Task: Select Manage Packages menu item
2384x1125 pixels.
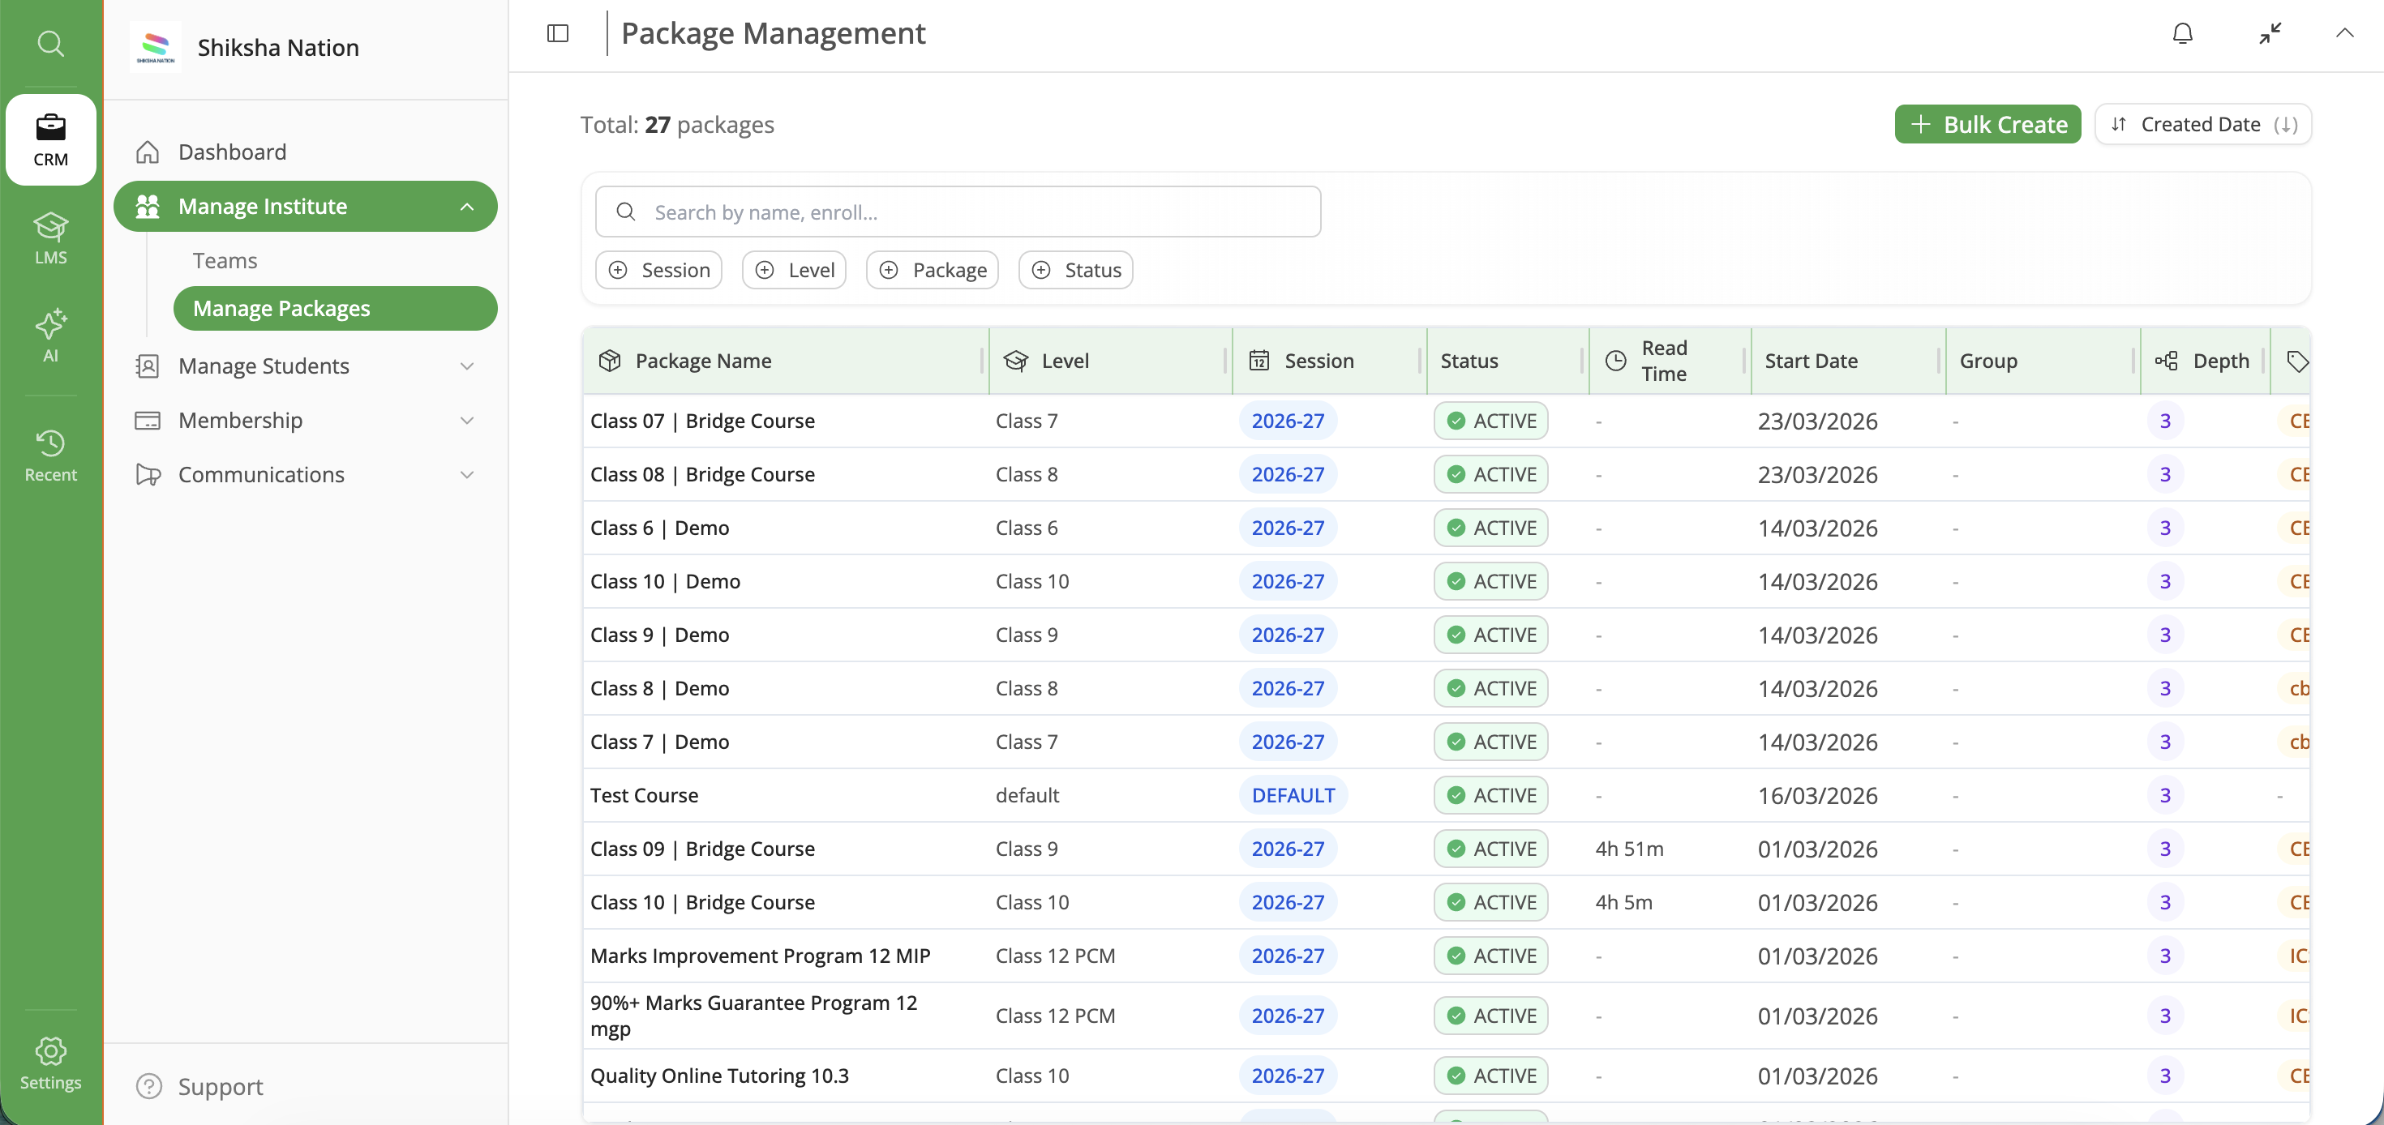Action: coord(335,308)
